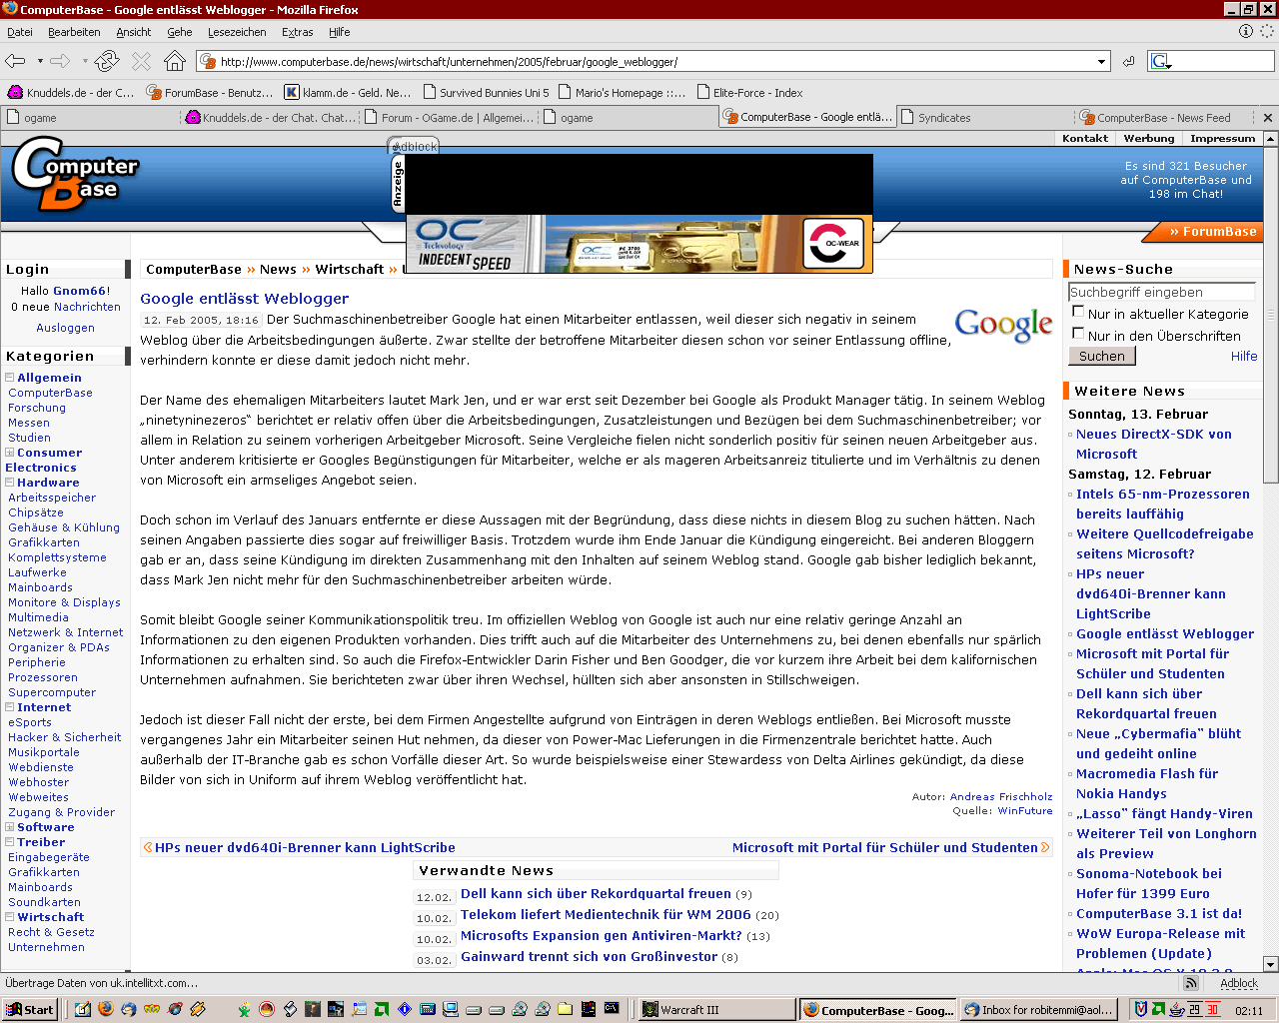This screenshot has height=1023, width=1279.
Task: Open the Hilfe link under search
Action: 1244,357
